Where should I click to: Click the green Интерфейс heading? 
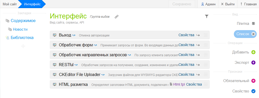pos(68,16)
